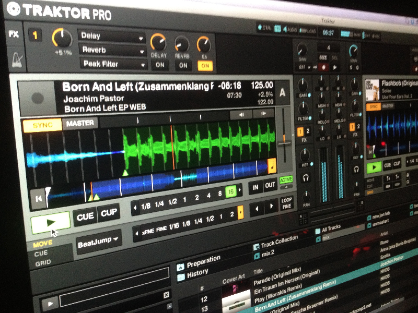Enable headphone cue below the KEY knob
Screen dimensions: 418x313
(x=306, y=177)
